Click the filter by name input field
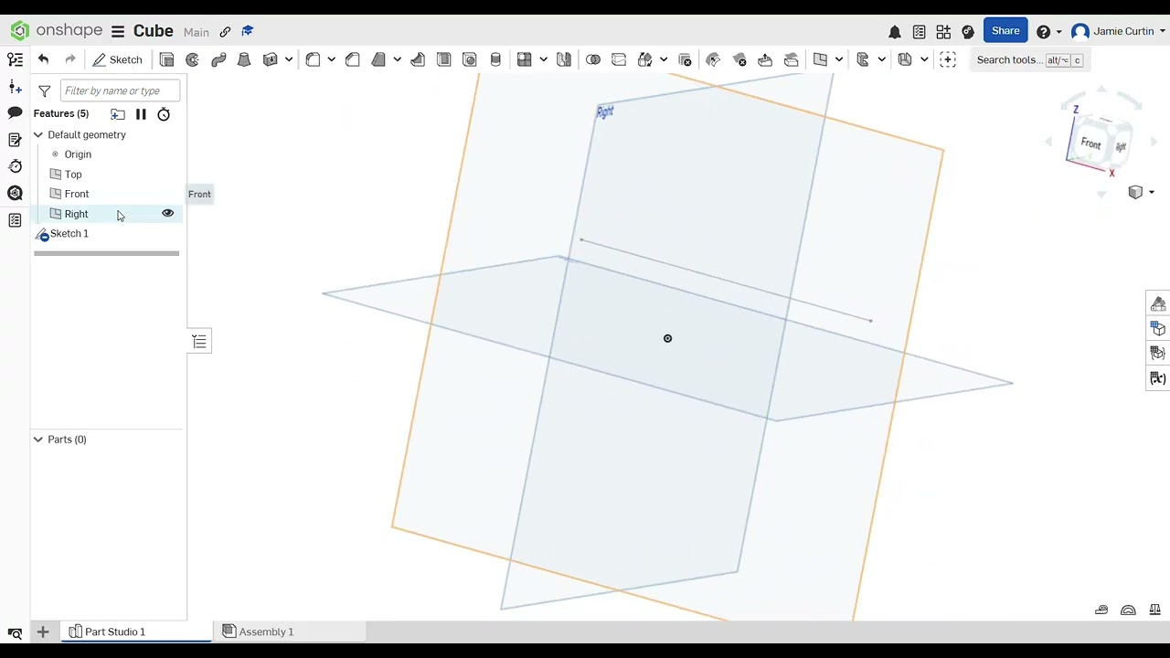Image resolution: width=1170 pixels, height=658 pixels. click(x=120, y=90)
